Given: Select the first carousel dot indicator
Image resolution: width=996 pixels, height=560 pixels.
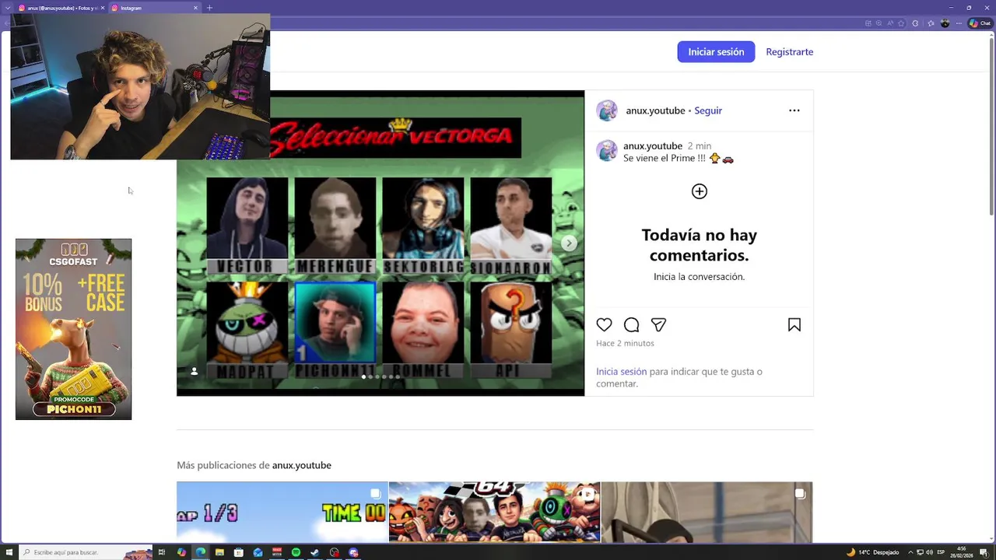Looking at the screenshot, I should [363, 376].
